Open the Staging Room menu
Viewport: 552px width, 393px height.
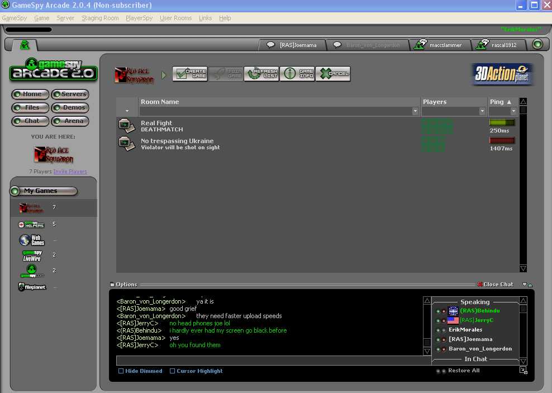point(100,18)
